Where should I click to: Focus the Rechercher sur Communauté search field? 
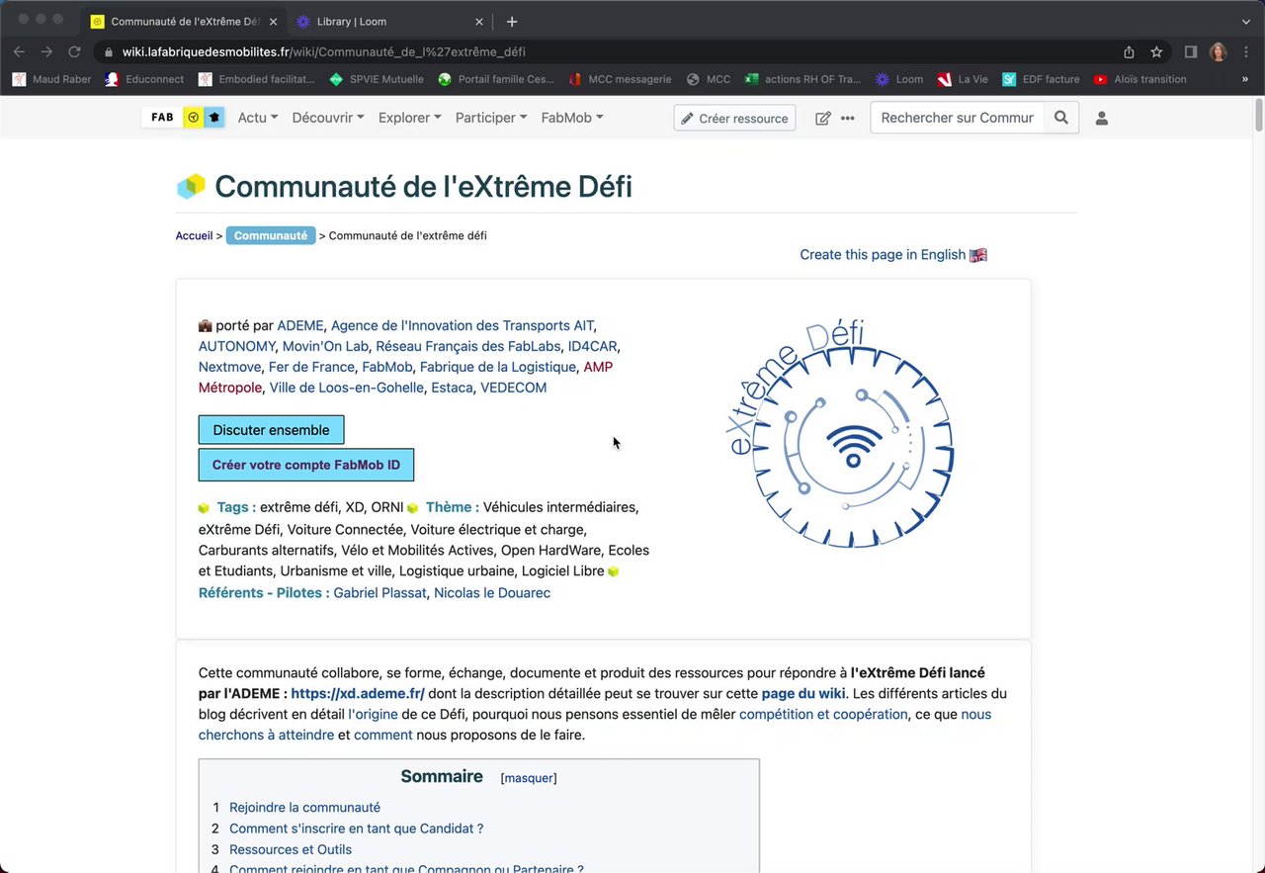point(958,118)
